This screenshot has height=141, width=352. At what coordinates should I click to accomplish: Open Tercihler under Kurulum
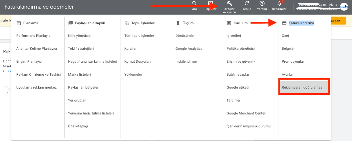click(x=234, y=100)
